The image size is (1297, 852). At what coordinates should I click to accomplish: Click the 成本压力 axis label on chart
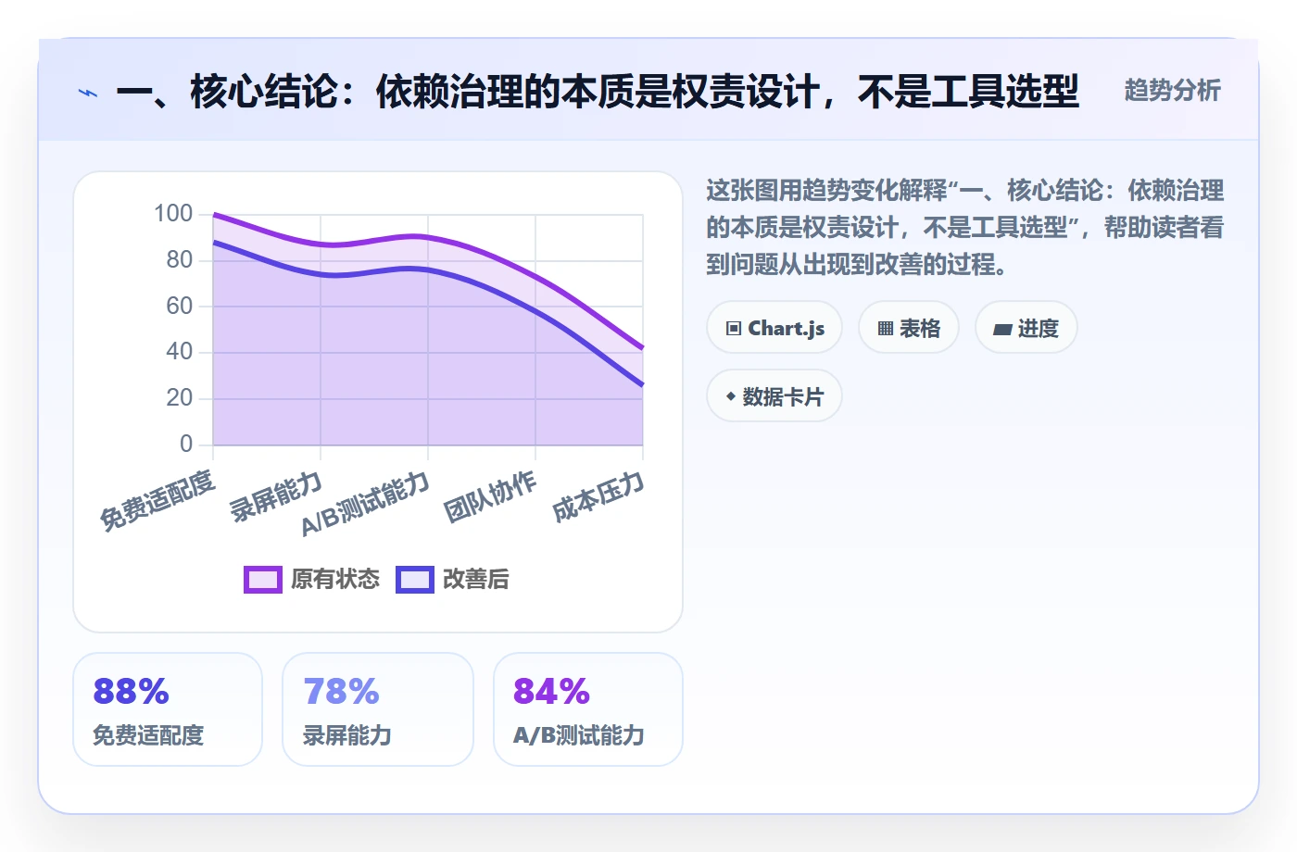[598, 496]
